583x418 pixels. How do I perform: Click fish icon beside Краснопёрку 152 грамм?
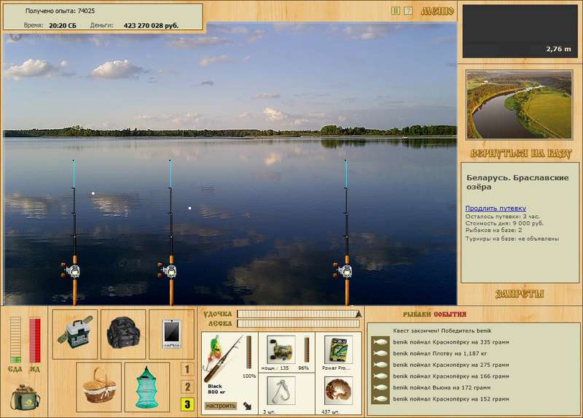[380, 399]
